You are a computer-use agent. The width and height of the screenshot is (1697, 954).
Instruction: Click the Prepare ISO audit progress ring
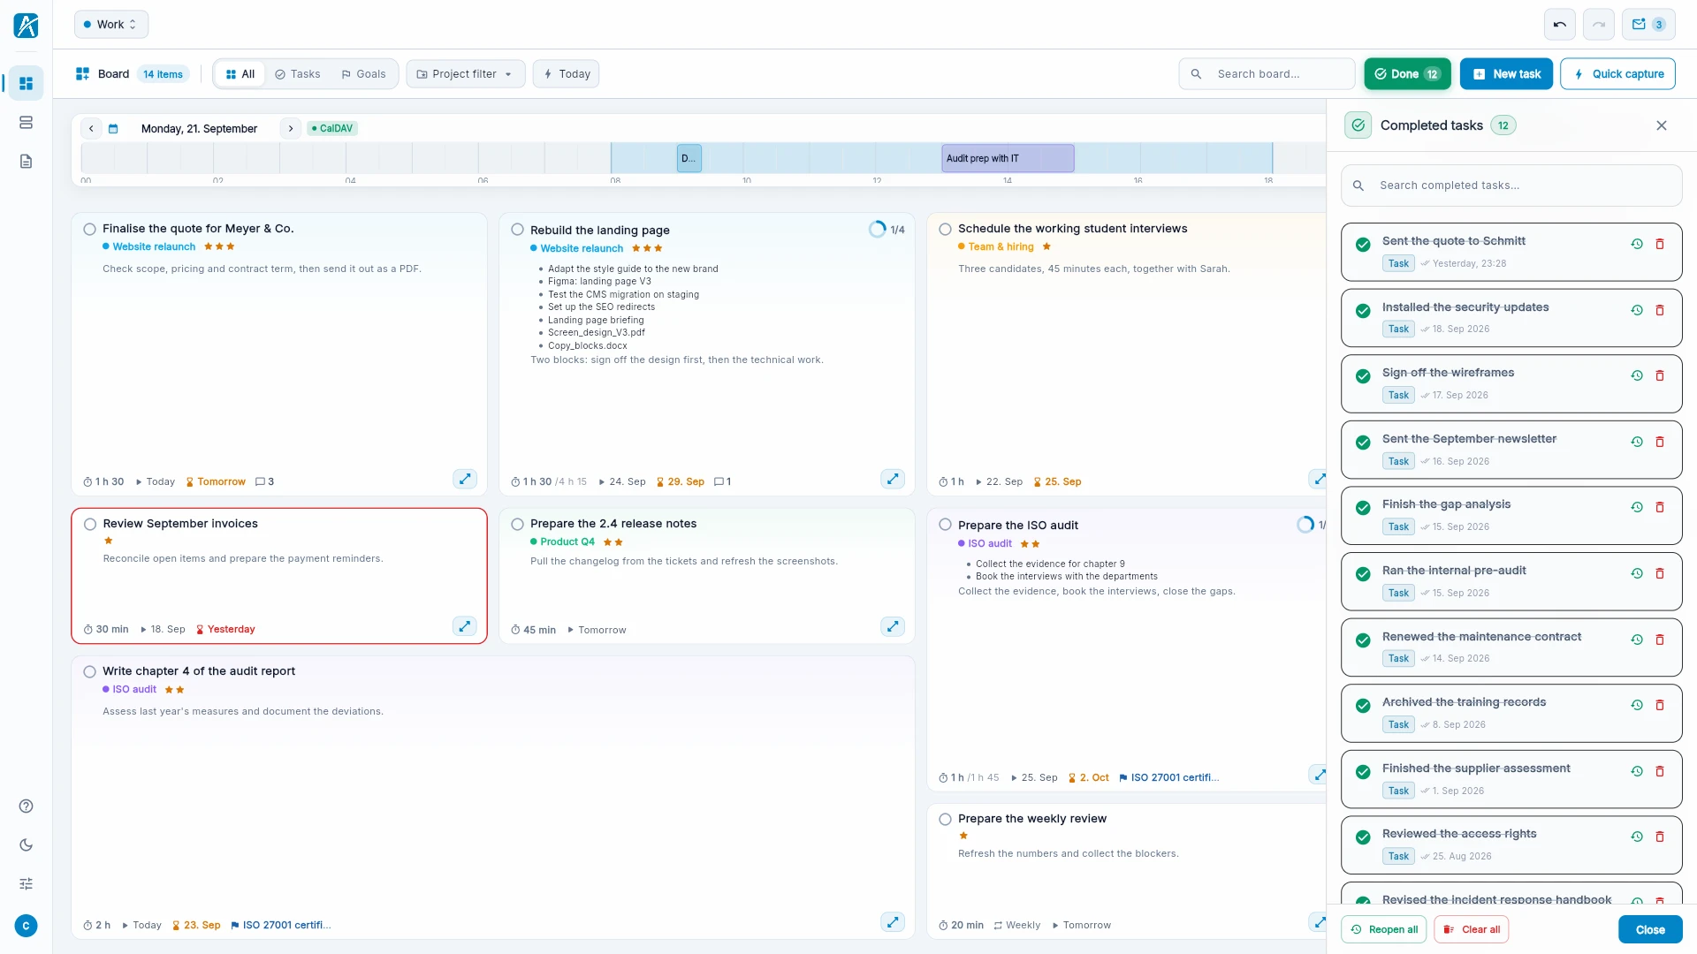1305,525
